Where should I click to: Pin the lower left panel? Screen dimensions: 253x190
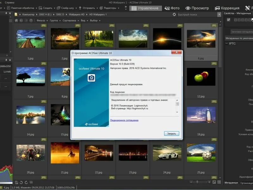[x=6, y=60]
